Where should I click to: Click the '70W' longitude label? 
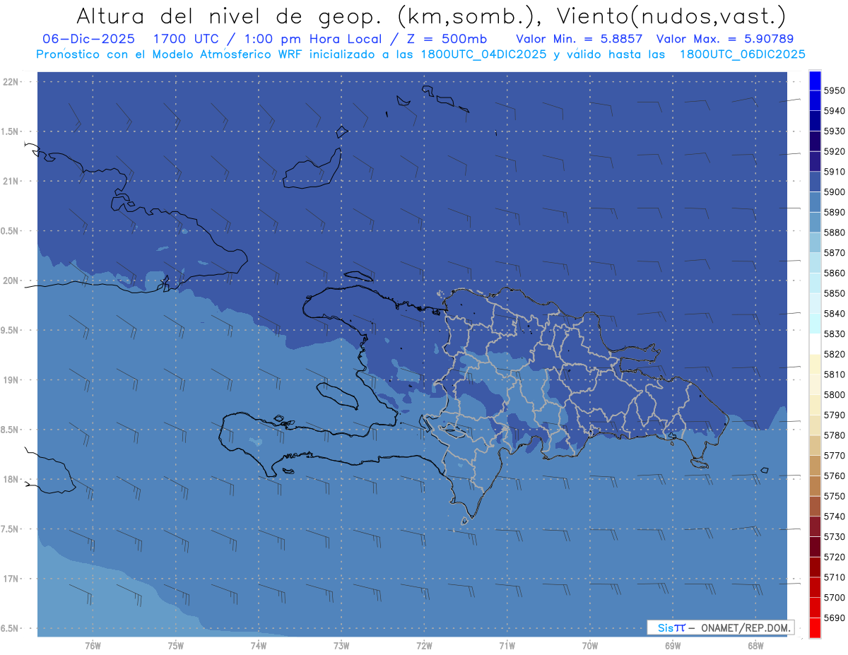pyautogui.click(x=590, y=646)
